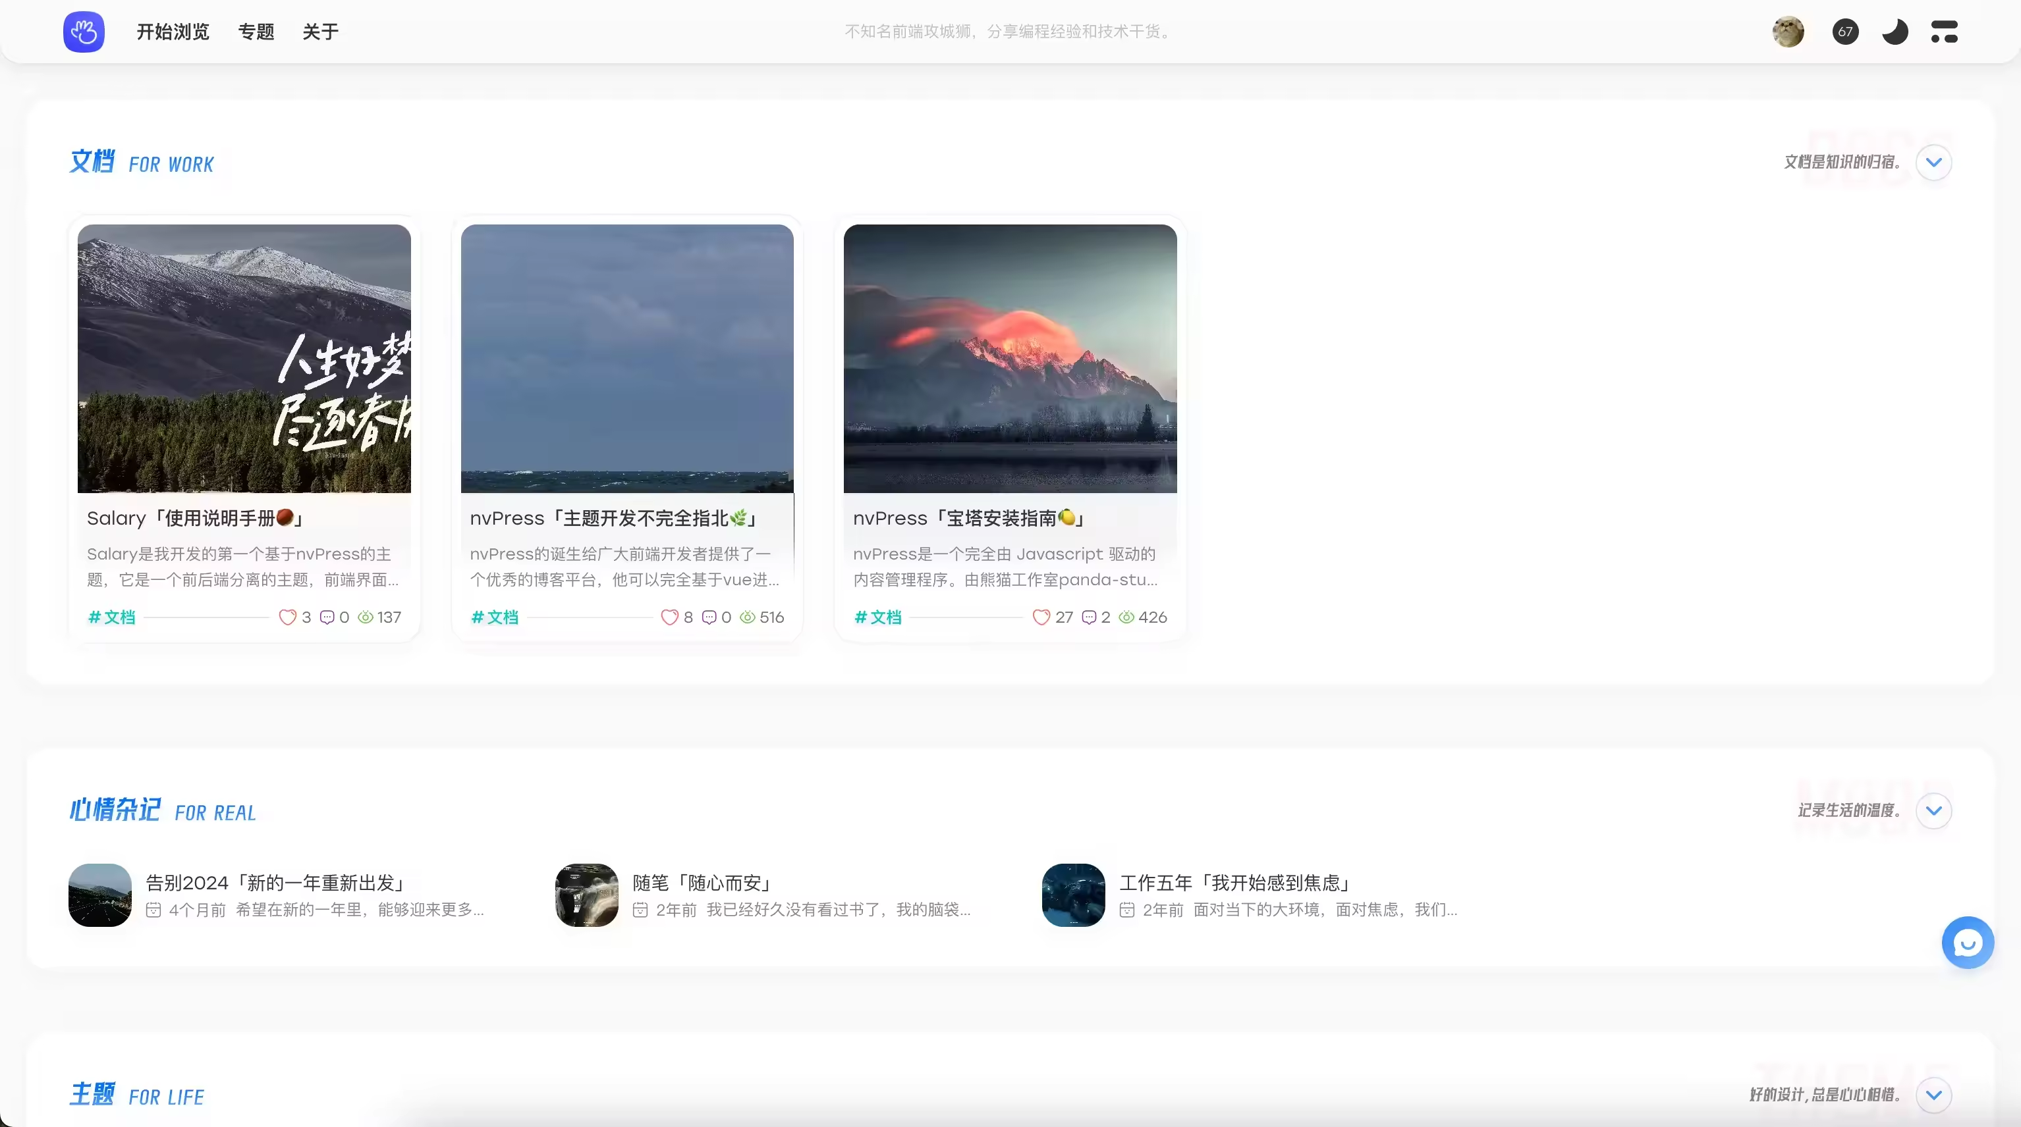Screen dimensions: 2021x1127
Task: Expand the 心情杂记 section chevron
Action: tap(1933, 810)
